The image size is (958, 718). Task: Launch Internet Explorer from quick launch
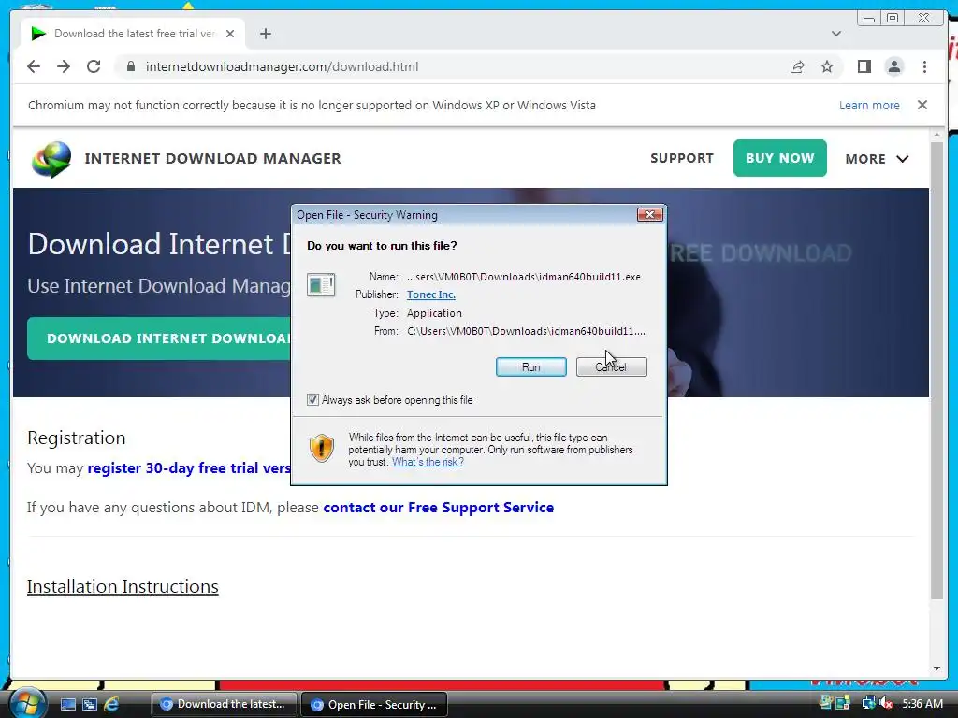[x=111, y=705]
